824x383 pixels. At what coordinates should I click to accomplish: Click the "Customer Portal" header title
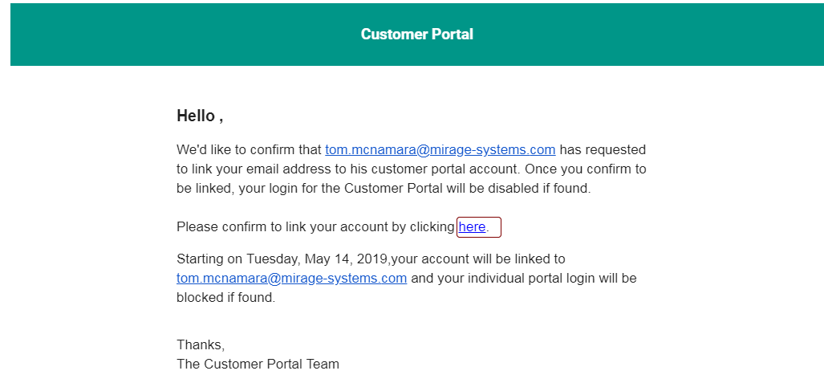pos(416,35)
